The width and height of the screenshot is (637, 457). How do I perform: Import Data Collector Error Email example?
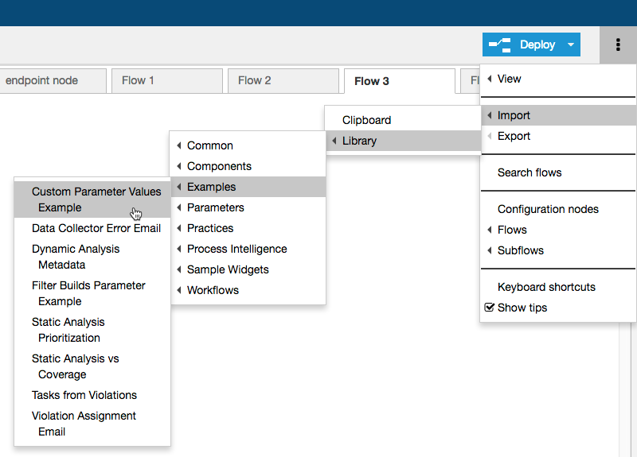(x=92, y=228)
